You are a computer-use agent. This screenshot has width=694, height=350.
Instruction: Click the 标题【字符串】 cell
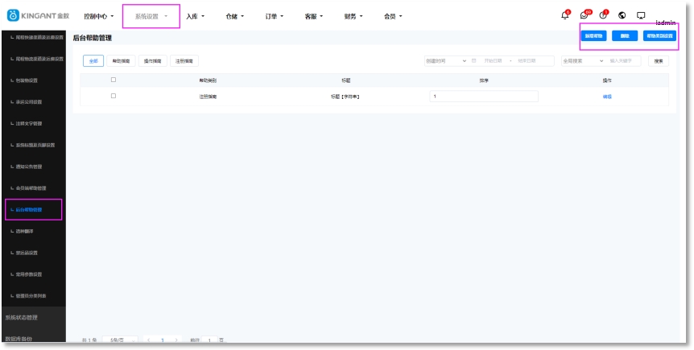click(x=345, y=97)
